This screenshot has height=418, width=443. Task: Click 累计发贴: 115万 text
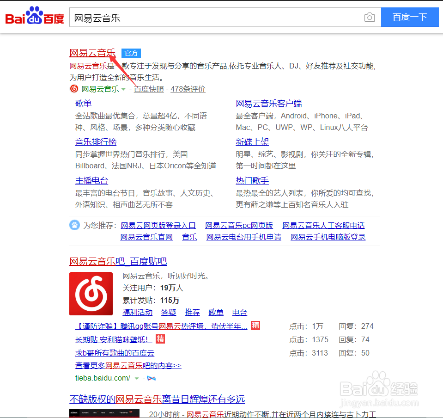(x=151, y=301)
